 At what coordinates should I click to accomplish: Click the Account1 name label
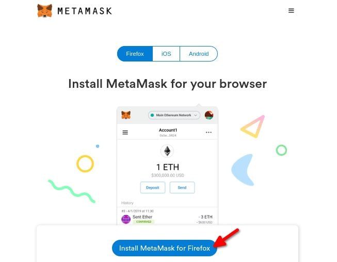(168, 130)
